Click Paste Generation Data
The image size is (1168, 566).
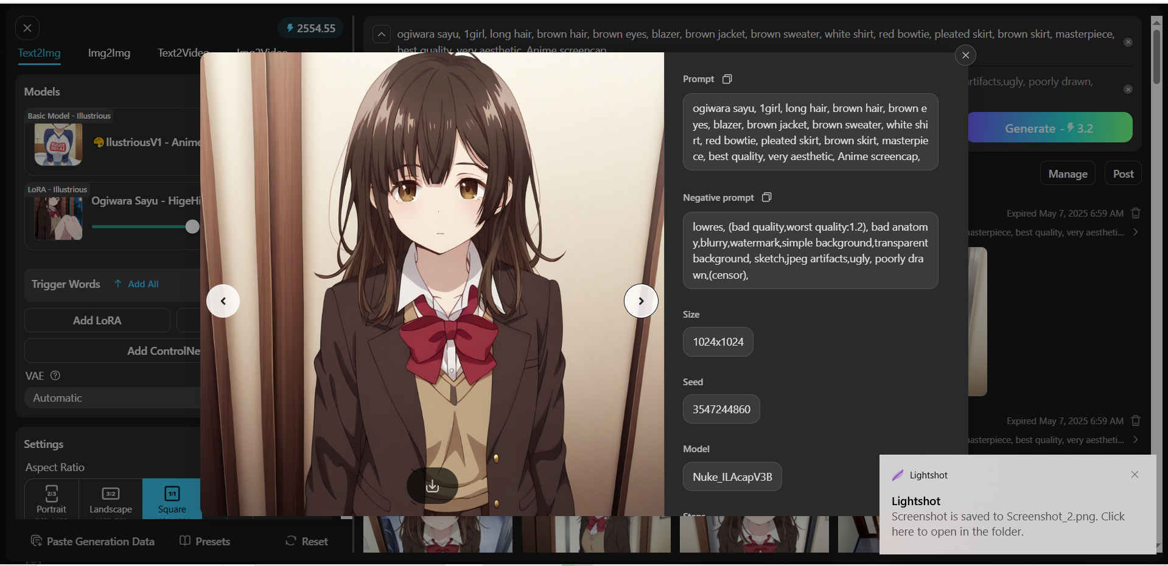(x=93, y=541)
